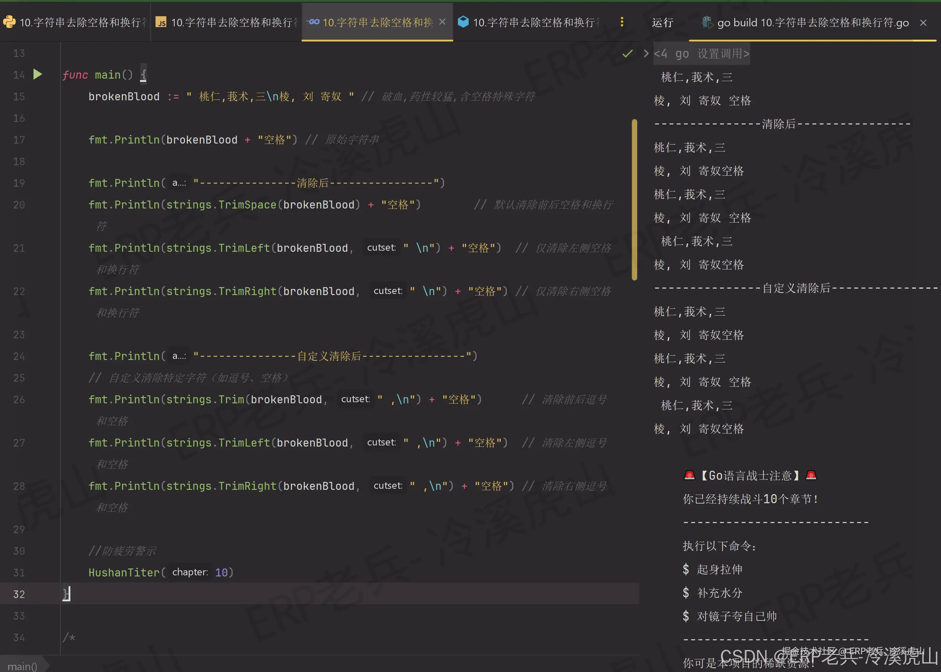
Task: Toggle a breakpoint on line 20
Action: click(x=19, y=205)
